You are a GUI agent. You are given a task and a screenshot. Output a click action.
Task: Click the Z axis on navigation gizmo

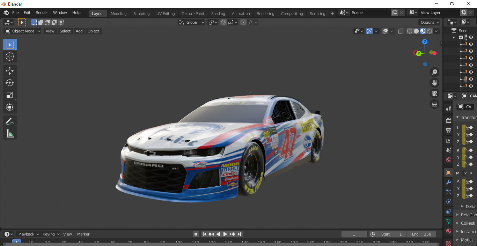(x=425, y=42)
